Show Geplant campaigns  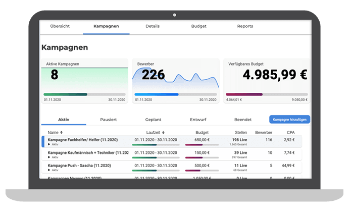[x=153, y=120]
